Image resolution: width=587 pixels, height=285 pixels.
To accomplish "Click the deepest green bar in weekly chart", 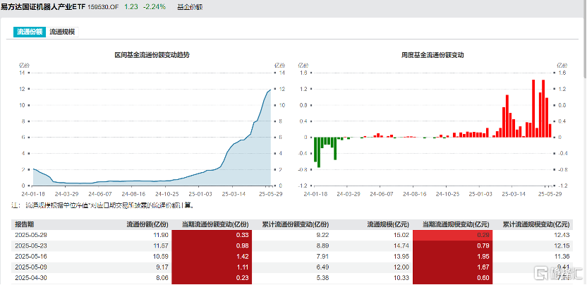I will [319, 152].
